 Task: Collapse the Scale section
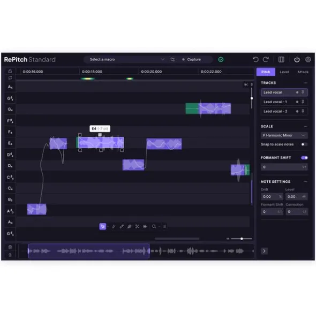[305, 126]
